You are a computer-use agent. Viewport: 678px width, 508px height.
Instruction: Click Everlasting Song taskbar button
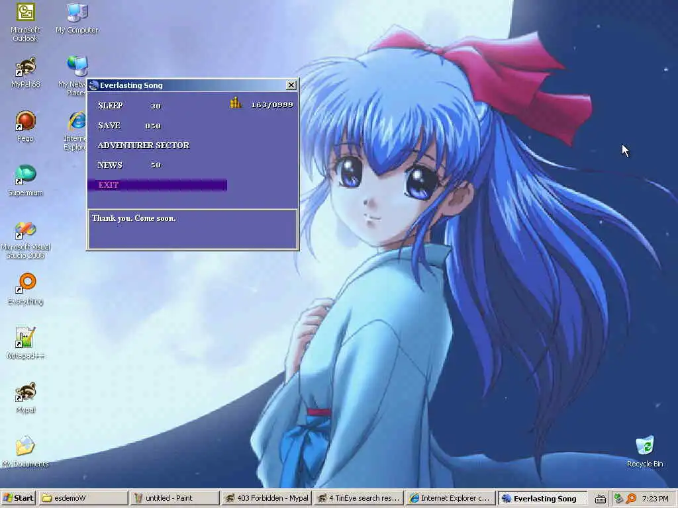(x=542, y=499)
